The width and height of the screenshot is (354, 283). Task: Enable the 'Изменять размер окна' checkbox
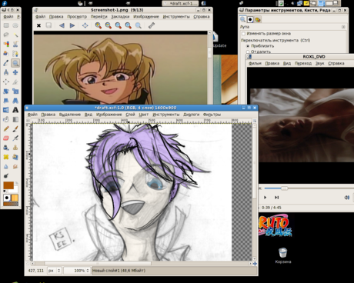(243, 34)
